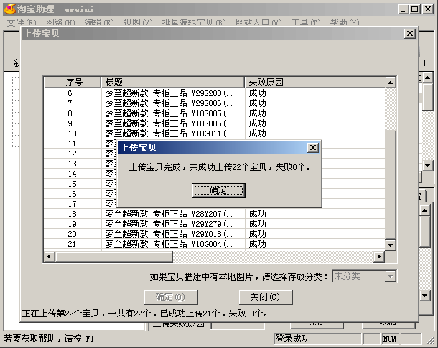
Task: Select row 20 titled M29Y018
Action: click(x=214, y=234)
